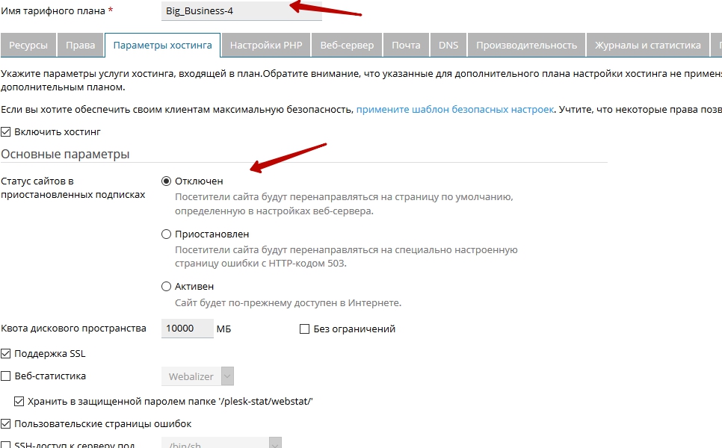The image size is (722, 448).
Task: Expand the Webalizer dropdown
Action: click(198, 376)
